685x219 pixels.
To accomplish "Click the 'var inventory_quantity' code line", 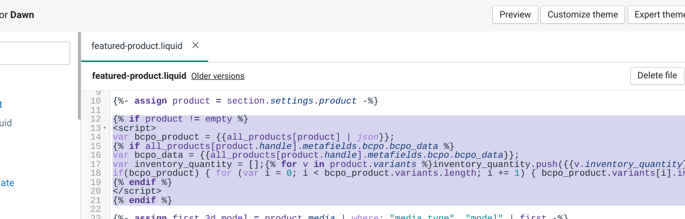I will point(399,164).
